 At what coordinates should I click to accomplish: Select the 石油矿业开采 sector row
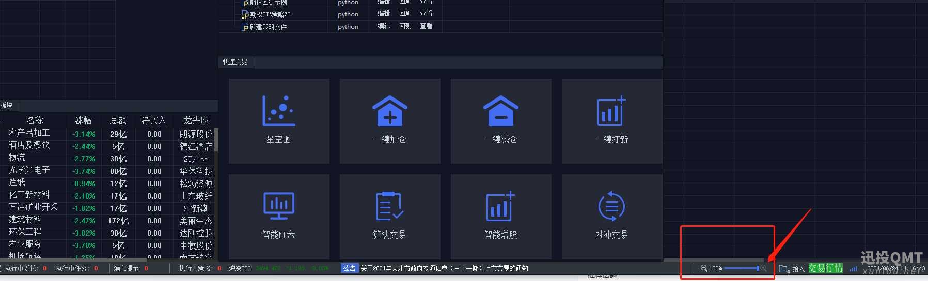coord(34,207)
